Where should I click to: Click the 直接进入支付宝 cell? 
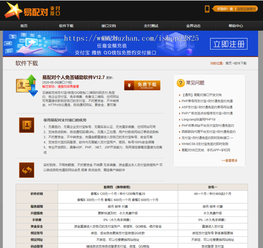click(x=212, y=227)
